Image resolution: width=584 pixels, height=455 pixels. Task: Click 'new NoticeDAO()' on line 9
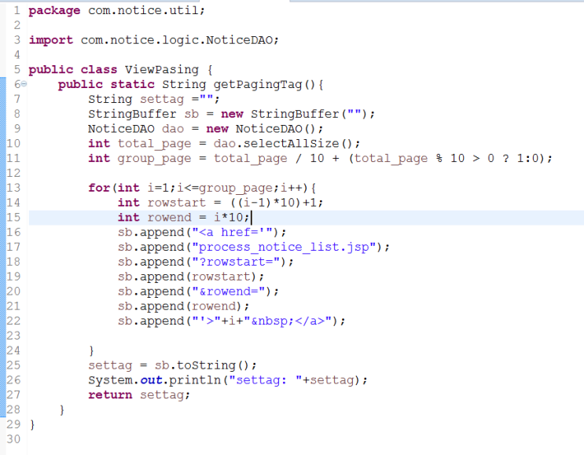[261, 129]
